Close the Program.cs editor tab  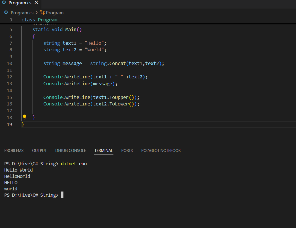(x=37, y=3)
